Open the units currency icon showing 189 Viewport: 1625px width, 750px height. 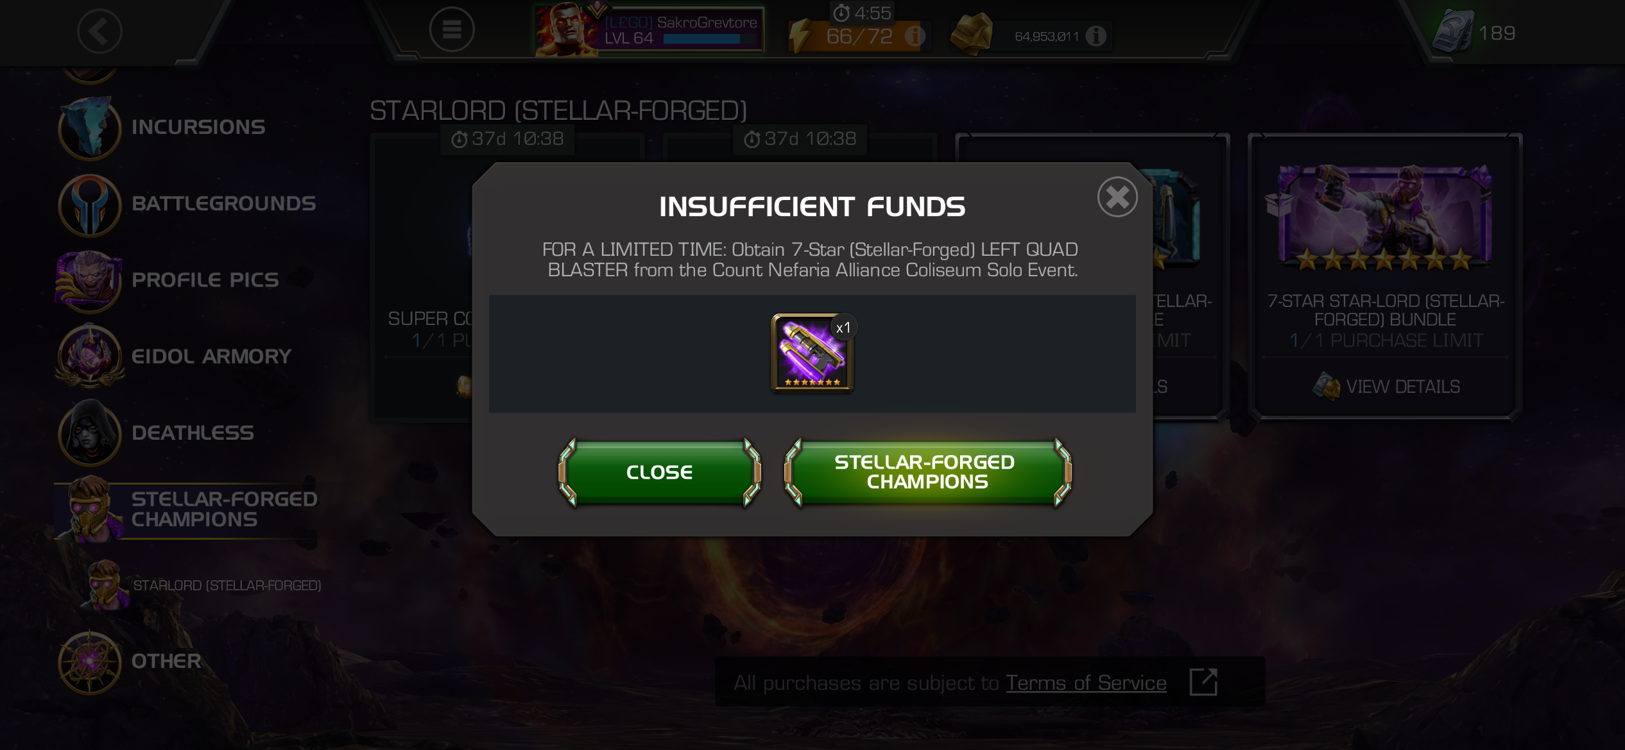[1454, 32]
